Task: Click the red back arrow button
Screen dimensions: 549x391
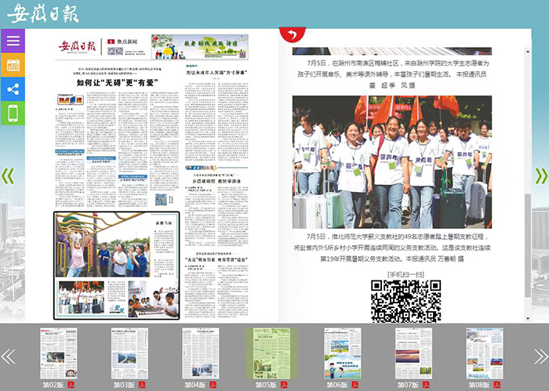Action: pyautogui.click(x=293, y=34)
